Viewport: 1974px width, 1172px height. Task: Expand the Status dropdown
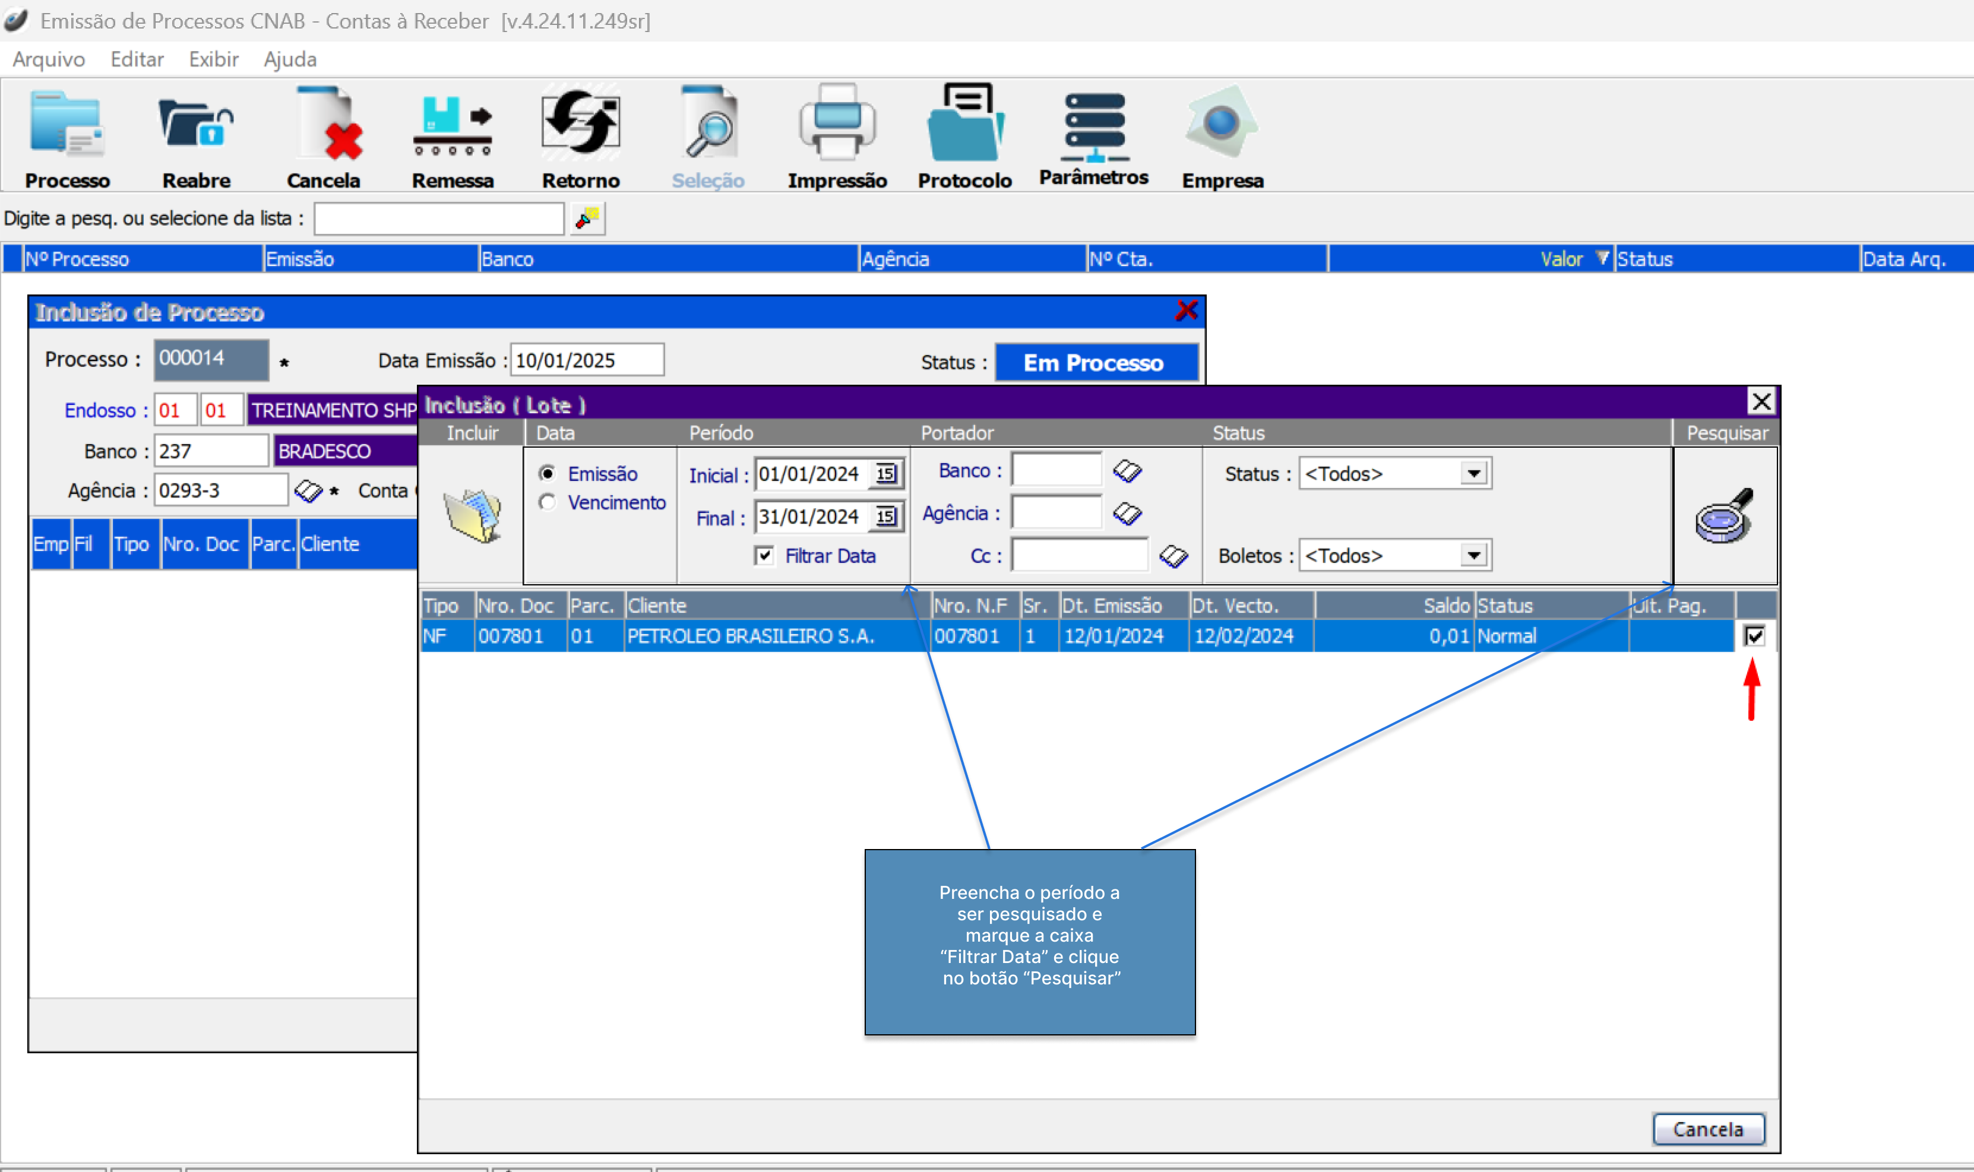pos(1473,474)
